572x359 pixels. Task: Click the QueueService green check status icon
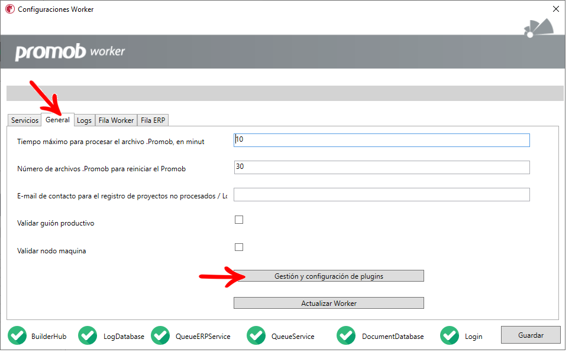click(x=256, y=335)
